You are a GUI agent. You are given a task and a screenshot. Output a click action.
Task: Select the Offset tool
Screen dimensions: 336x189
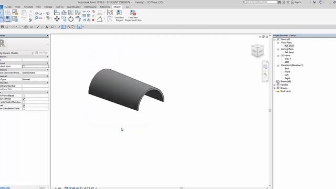coord(64,13)
